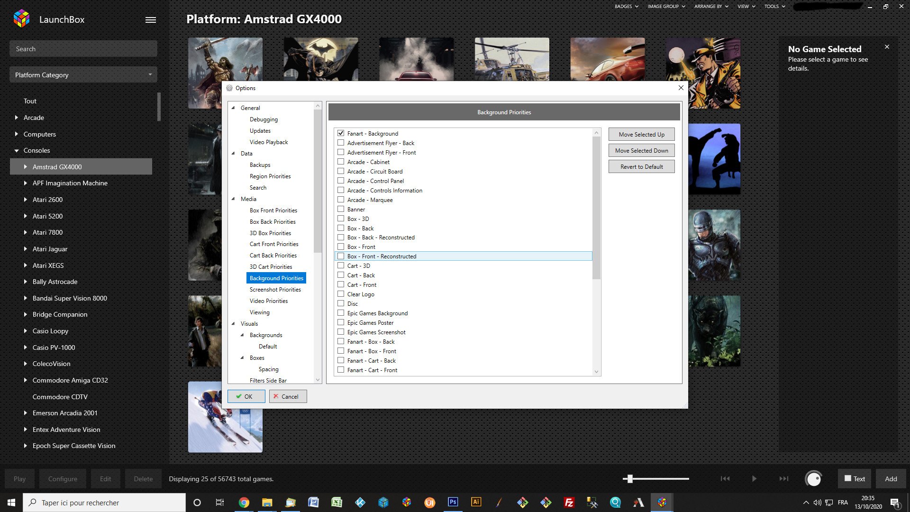The height and width of the screenshot is (512, 910).
Task: Enable Arcade - Cabinet checkbox
Action: point(341,162)
